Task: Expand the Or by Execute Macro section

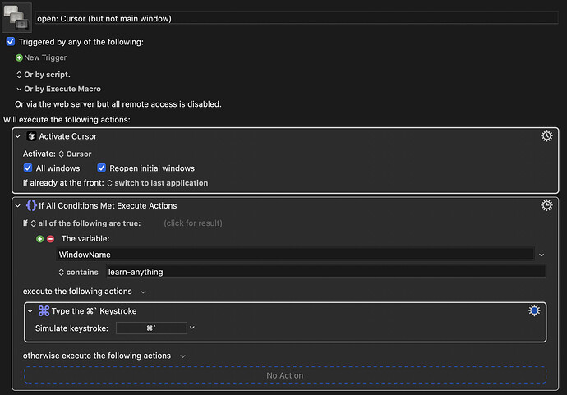Action: pyautogui.click(x=19, y=89)
